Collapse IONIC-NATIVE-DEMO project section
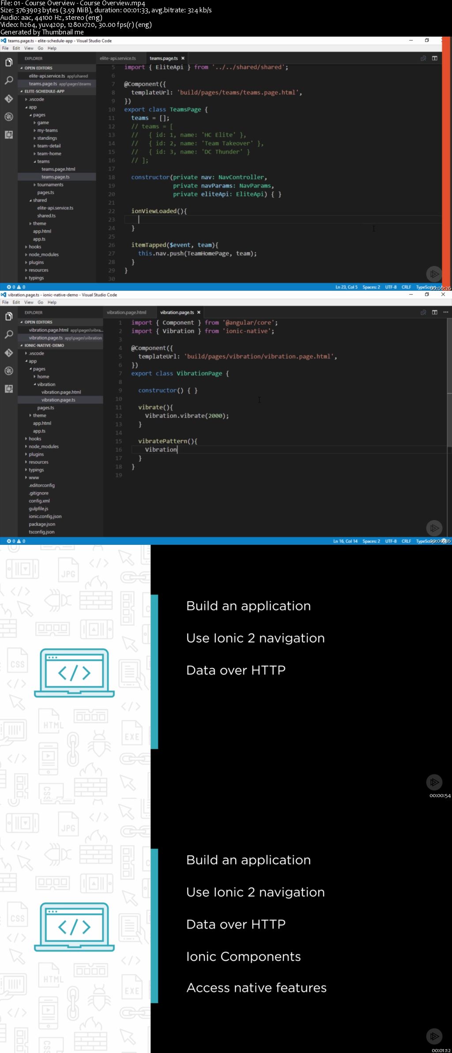The height and width of the screenshot is (1053, 452). tap(44, 345)
